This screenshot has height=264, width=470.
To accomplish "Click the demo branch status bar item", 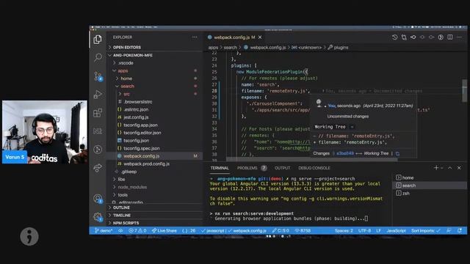I will click(x=104, y=230).
